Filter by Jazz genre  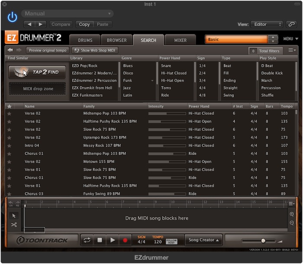(x=127, y=88)
